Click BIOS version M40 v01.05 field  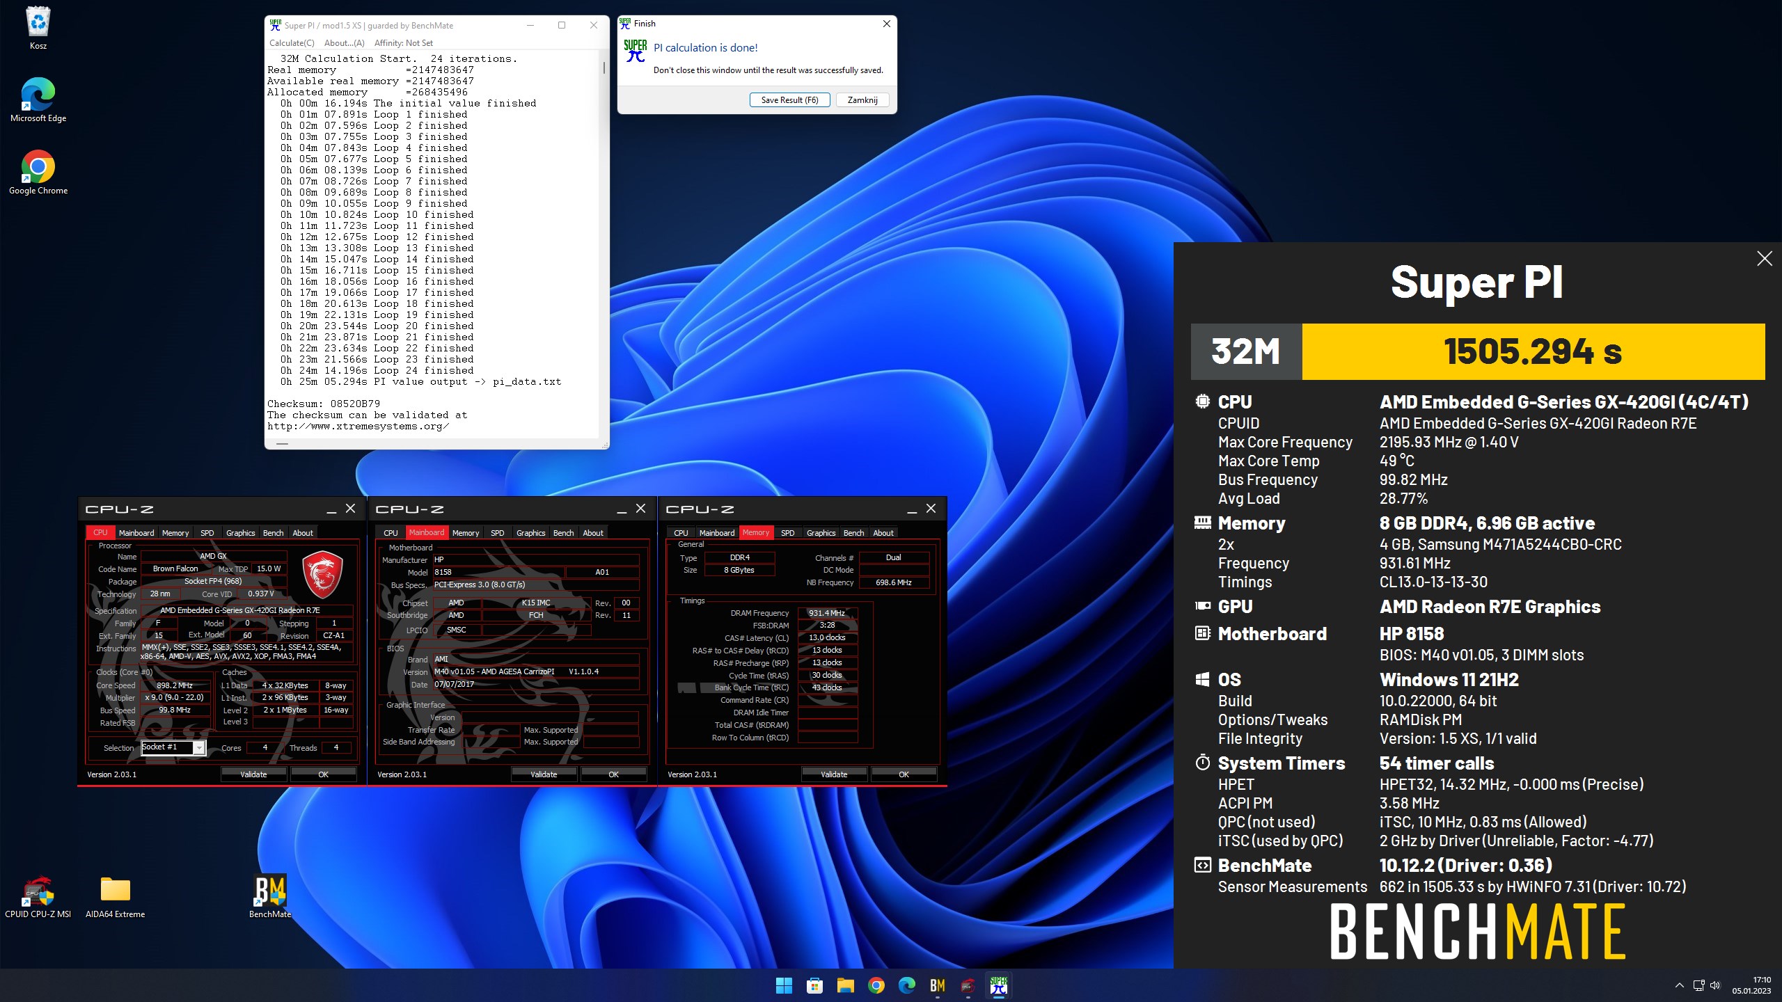coord(535,671)
